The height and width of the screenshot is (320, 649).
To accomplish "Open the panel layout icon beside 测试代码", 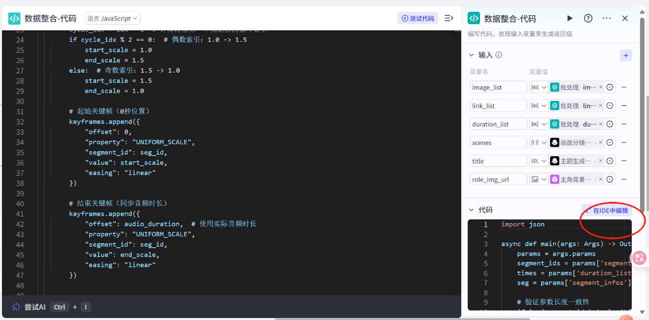I will point(448,18).
